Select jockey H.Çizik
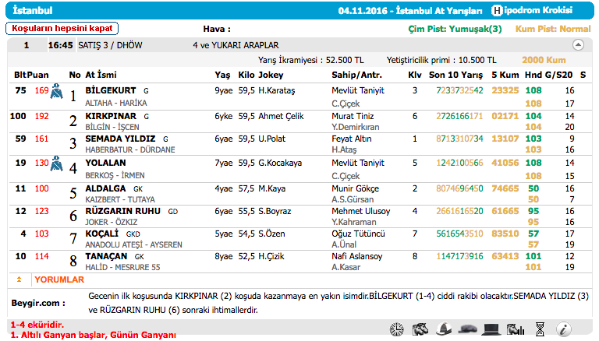The width and height of the screenshot is (599, 341). coord(271,256)
